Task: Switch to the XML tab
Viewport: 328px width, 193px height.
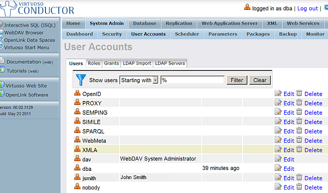Action: tap(272, 23)
